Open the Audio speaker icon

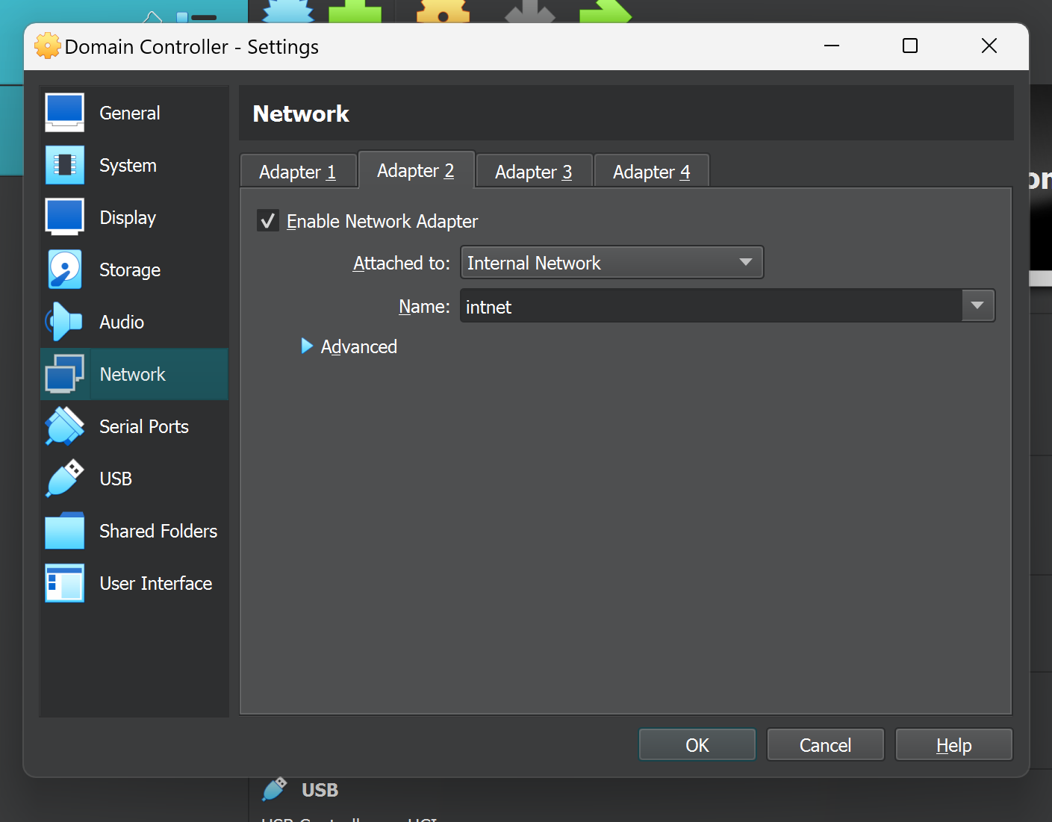64,322
